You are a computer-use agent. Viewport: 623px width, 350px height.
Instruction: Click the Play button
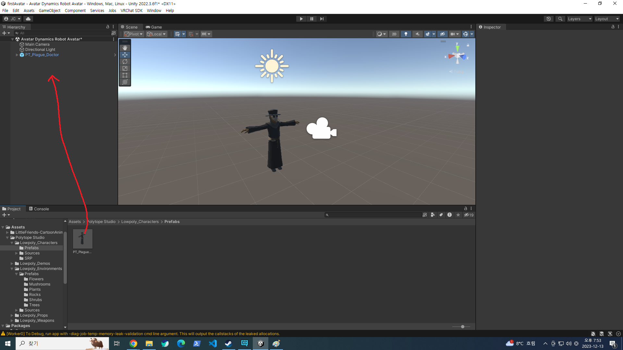tap(301, 19)
